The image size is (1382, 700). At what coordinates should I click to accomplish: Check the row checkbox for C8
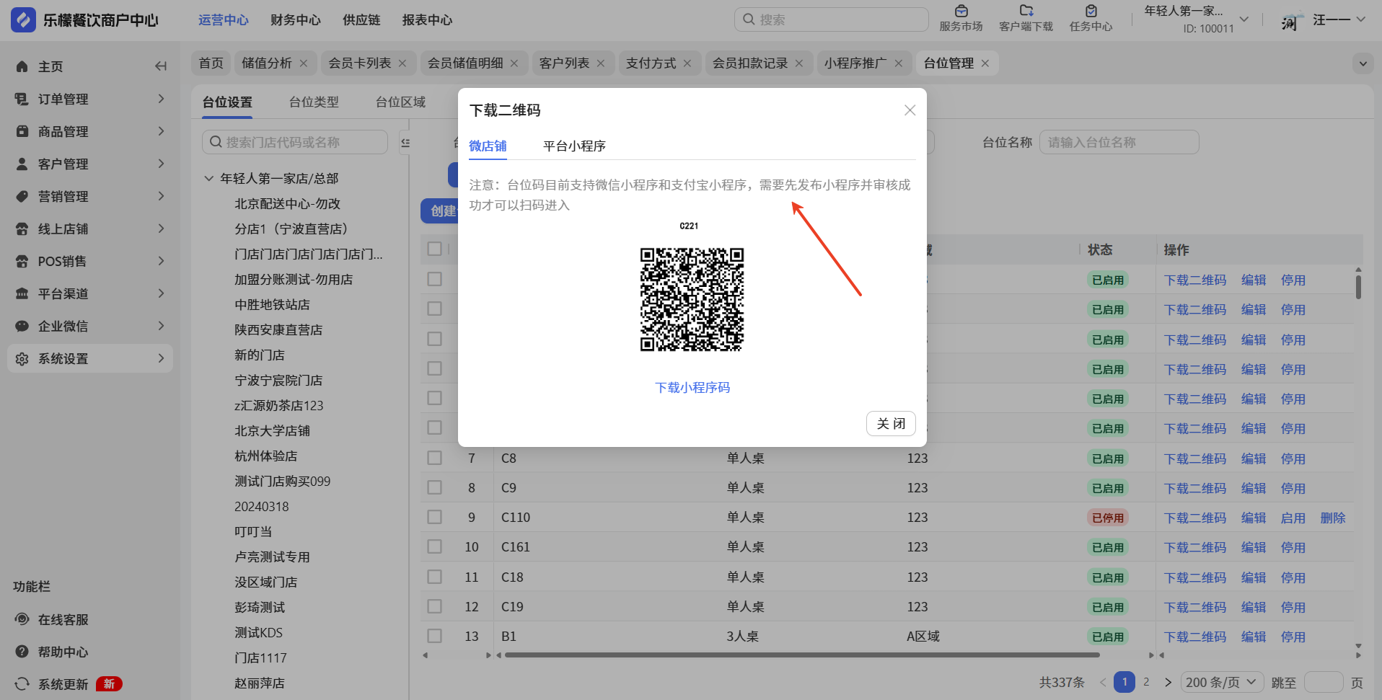(x=434, y=458)
